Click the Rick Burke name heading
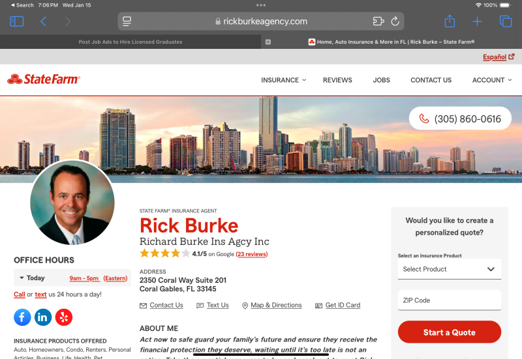This screenshot has width=522, height=359. [189, 225]
